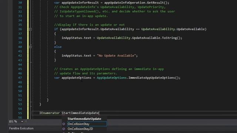Place cursor after StartImmediateUpdate on line 55
Screen dimensions: 237x133
99,113
